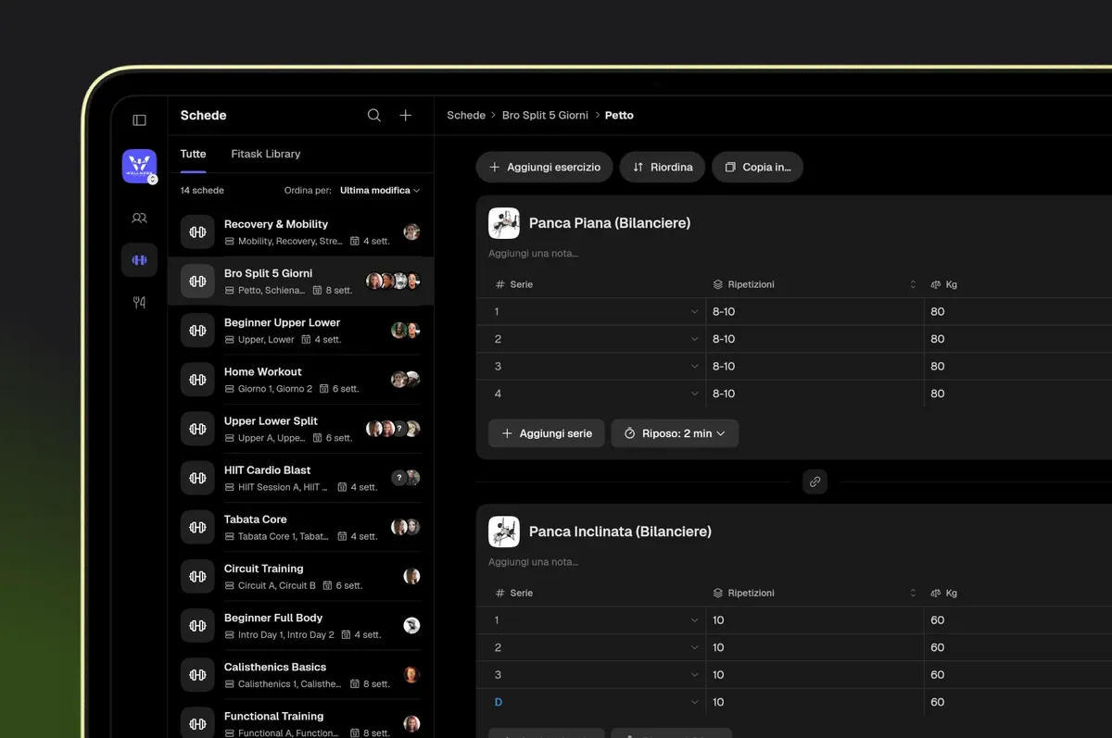The width and height of the screenshot is (1112, 738).
Task: Click the link icon between the exercises
Action: (x=815, y=482)
